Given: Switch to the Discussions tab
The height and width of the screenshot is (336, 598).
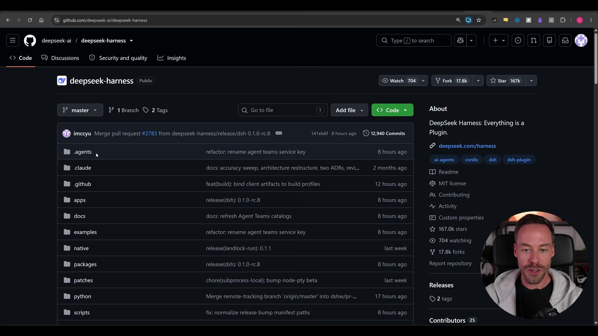Looking at the screenshot, I should point(60,58).
